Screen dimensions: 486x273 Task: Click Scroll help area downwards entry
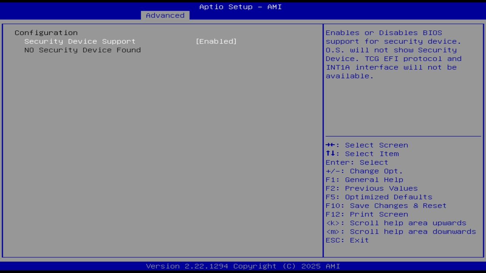401,232
